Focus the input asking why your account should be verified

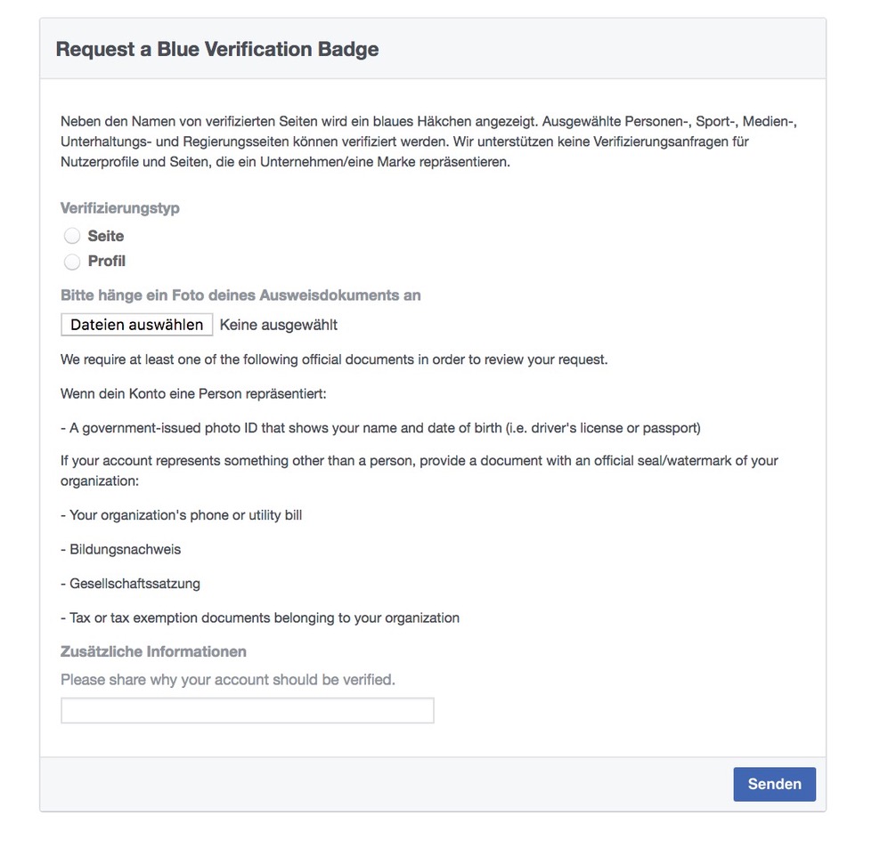click(x=247, y=709)
